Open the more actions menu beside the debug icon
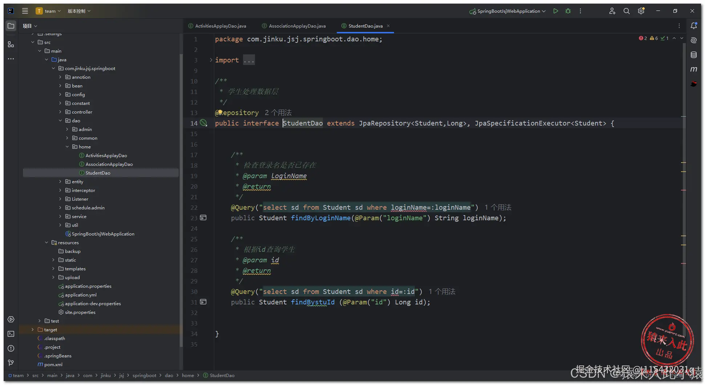 click(580, 11)
